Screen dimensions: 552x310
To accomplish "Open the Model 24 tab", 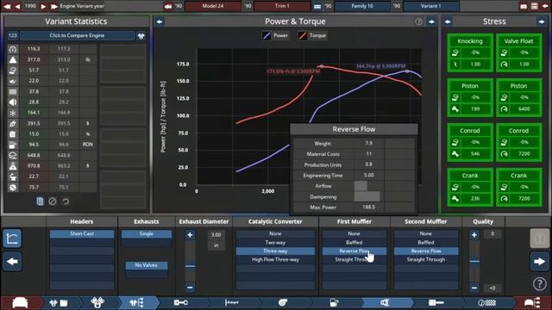I will tap(213, 6).
